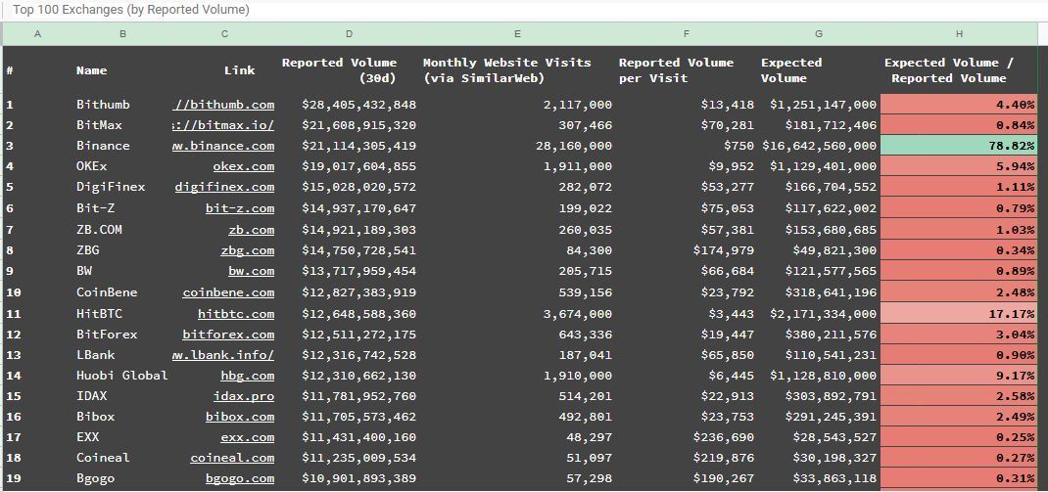
Task: Select the Monthly Website Visits header cell
Action: pos(517,70)
